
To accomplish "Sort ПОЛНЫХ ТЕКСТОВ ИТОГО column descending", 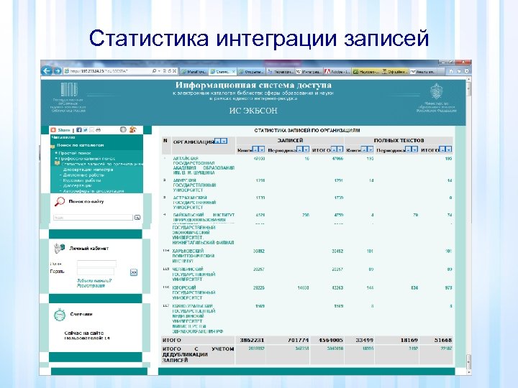I will pyautogui.click(x=449, y=149).
